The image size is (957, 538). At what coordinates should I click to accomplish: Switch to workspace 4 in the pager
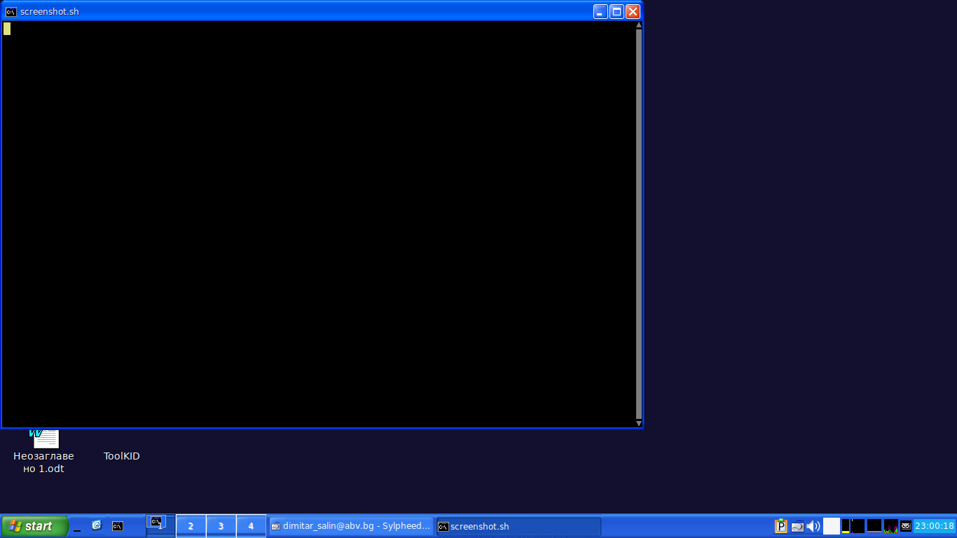tap(251, 526)
